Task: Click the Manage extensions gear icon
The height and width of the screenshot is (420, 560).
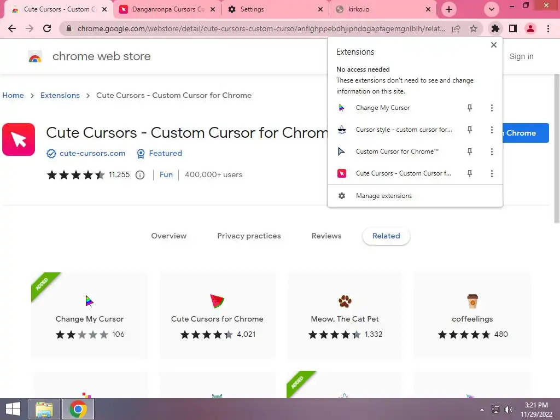Action: [342, 196]
